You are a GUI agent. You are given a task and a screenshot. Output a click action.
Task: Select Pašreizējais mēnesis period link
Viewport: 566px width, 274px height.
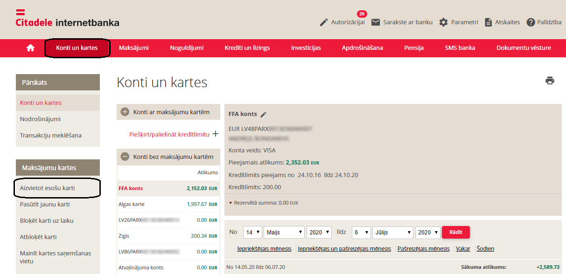[x=424, y=249]
